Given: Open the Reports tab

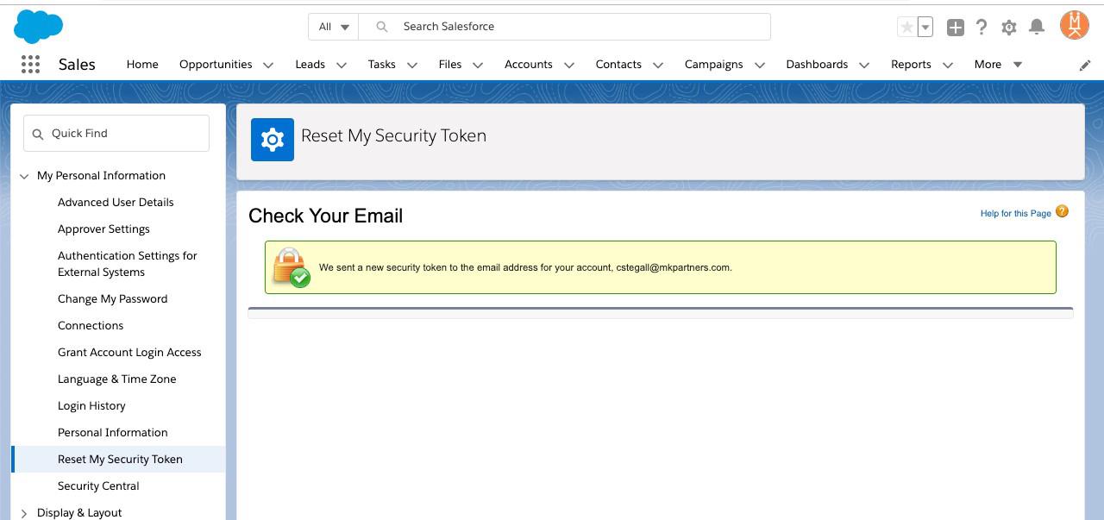Looking at the screenshot, I should (911, 64).
